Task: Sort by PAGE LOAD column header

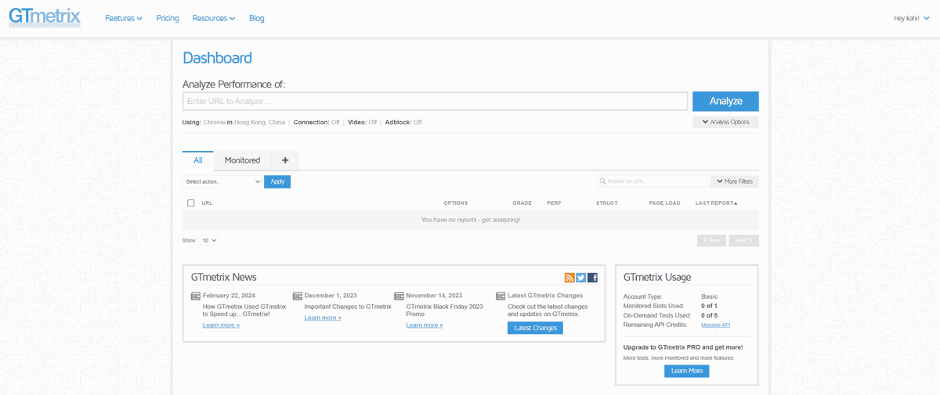Action: pos(664,203)
